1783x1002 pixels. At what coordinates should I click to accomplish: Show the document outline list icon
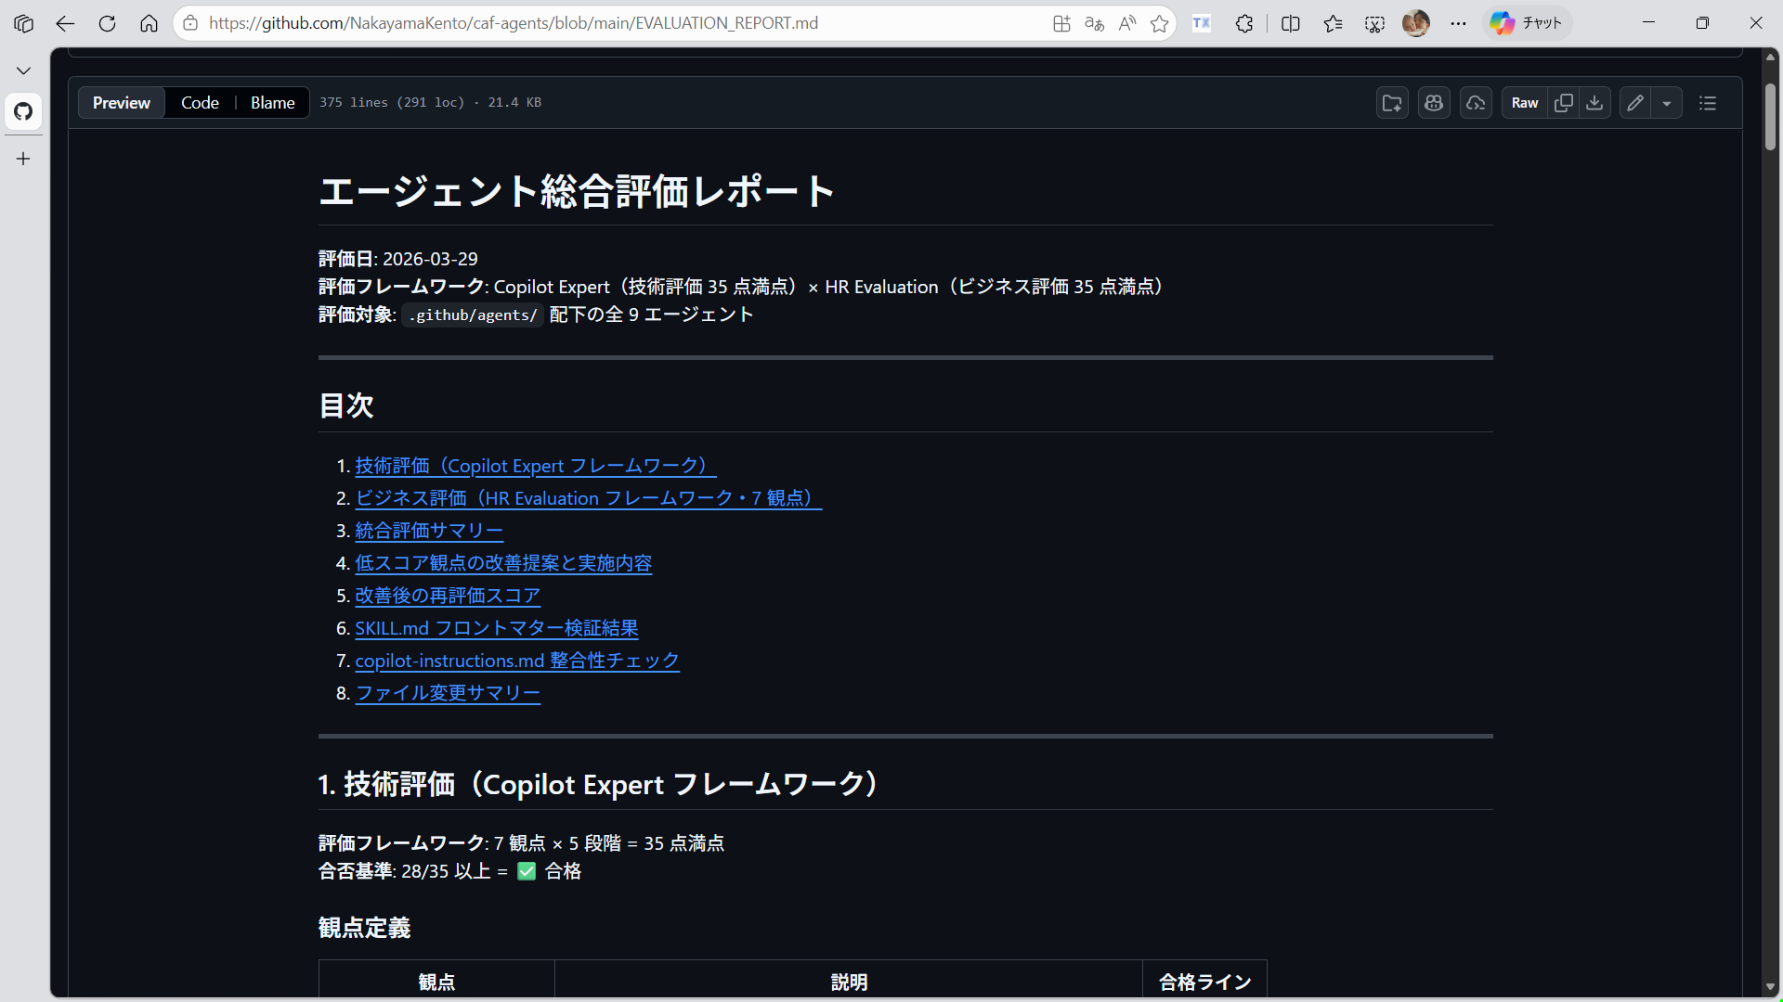1708,103
